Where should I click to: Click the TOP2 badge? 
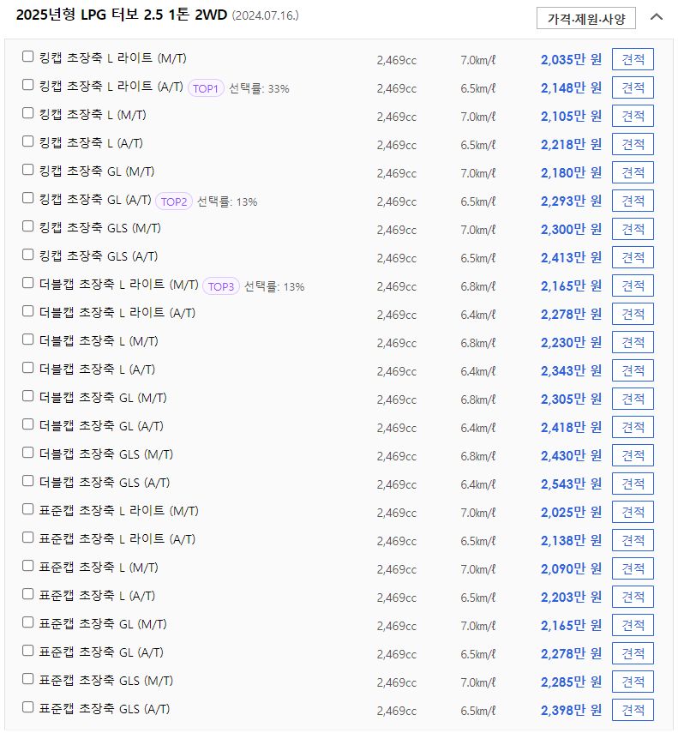pos(174,201)
